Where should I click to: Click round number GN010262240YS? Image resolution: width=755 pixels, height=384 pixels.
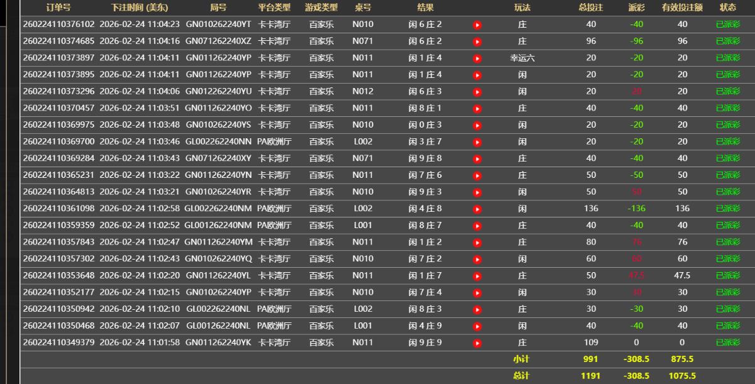pyautogui.click(x=218, y=124)
